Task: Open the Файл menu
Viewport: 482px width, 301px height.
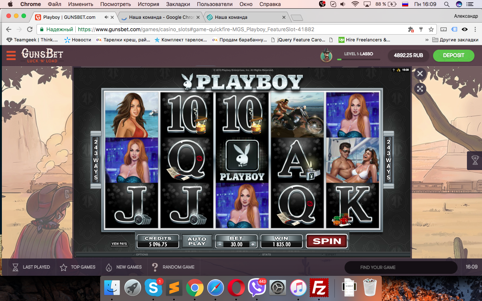Action: [x=55, y=4]
